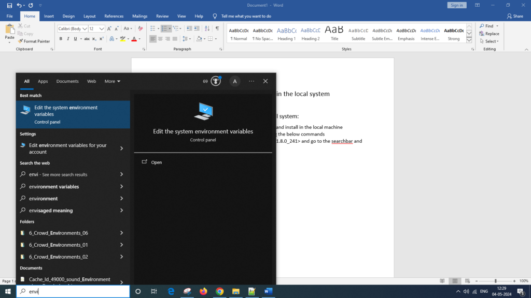Select the Format Painter tool
The height and width of the screenshot is (298, 531).
(34, 41)
